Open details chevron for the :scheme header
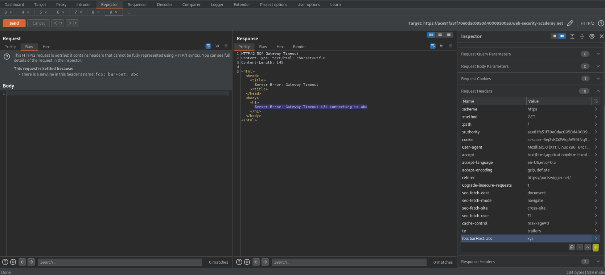This screenshot has width=605, height=275. (x=596, y=109)
